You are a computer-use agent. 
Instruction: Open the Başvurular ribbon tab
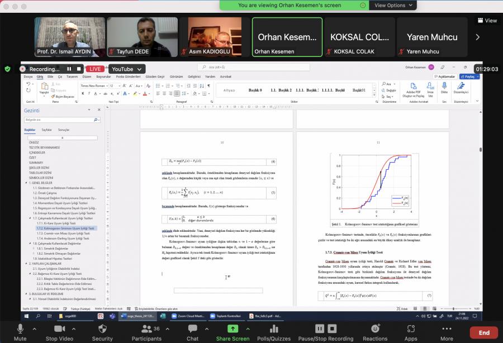[x=103, y=77]
